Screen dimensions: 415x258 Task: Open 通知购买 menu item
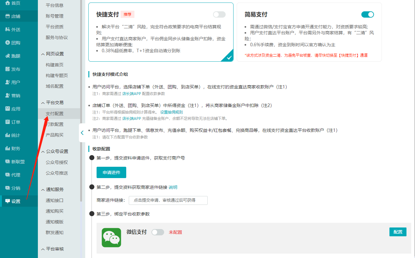coord(55,211)
